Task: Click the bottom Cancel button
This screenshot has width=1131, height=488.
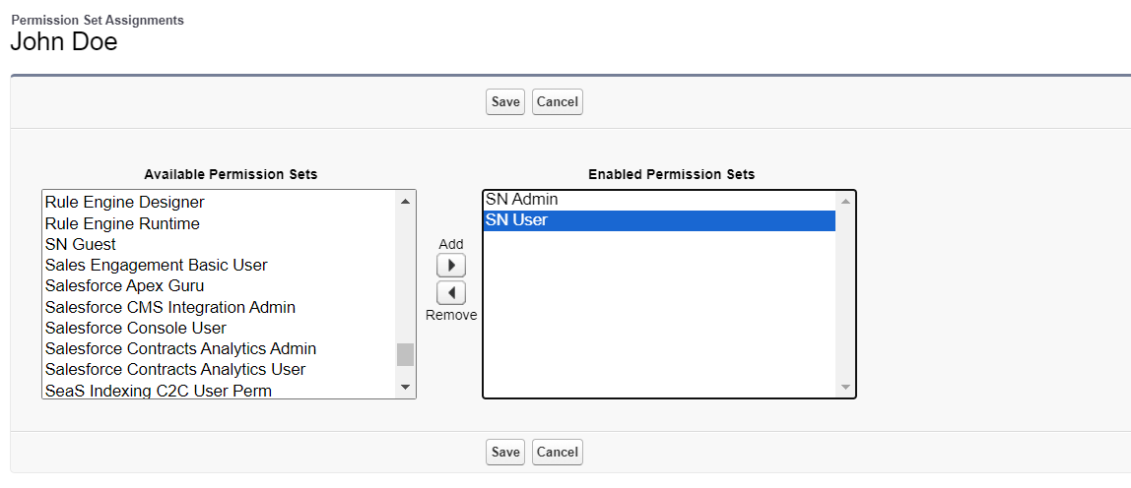Action: [557, 452]
